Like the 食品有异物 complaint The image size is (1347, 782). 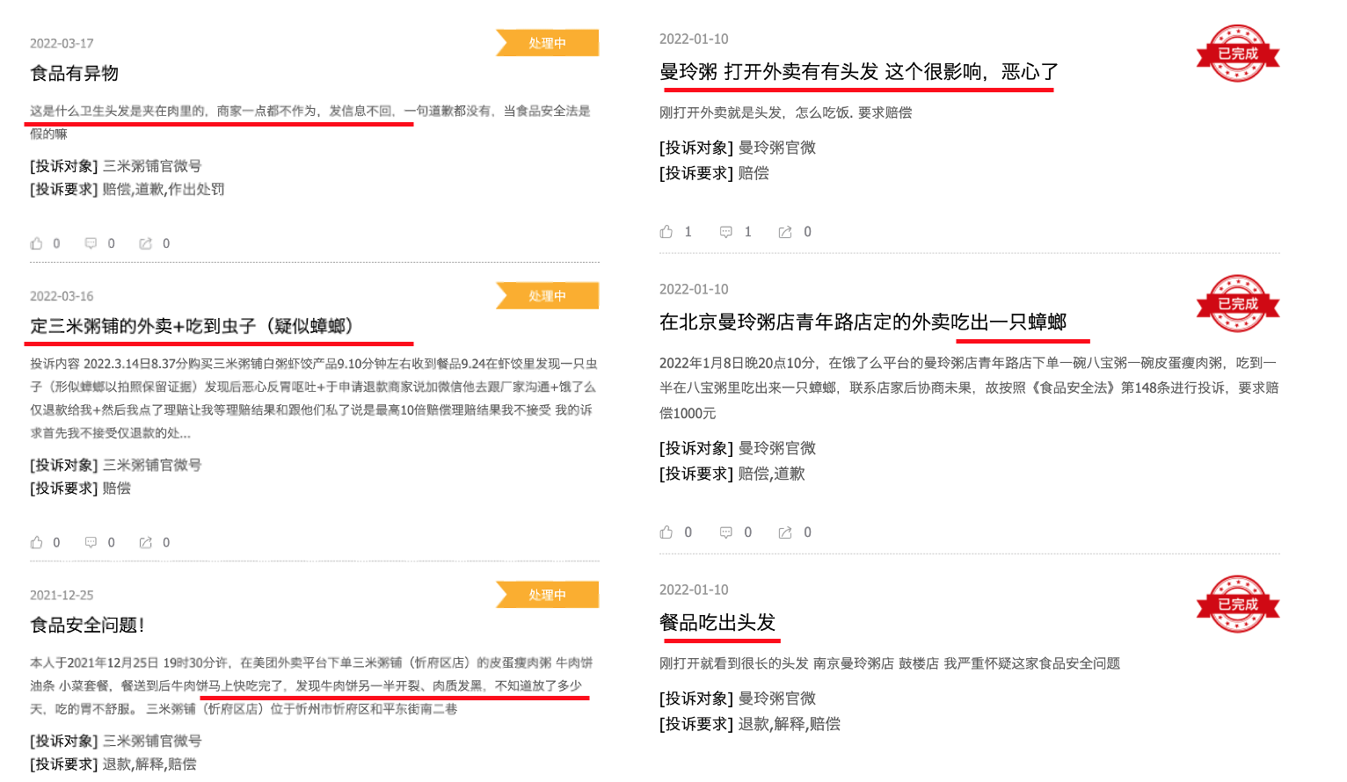click(x=37, y=243)
